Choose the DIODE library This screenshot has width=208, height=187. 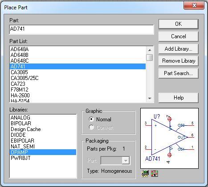tap(43, 135)
